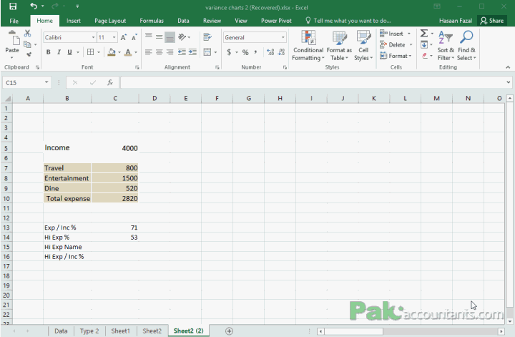Open the font name Calibri dropdown
Screen dimensions: 515x337
[x=93, y=37]
